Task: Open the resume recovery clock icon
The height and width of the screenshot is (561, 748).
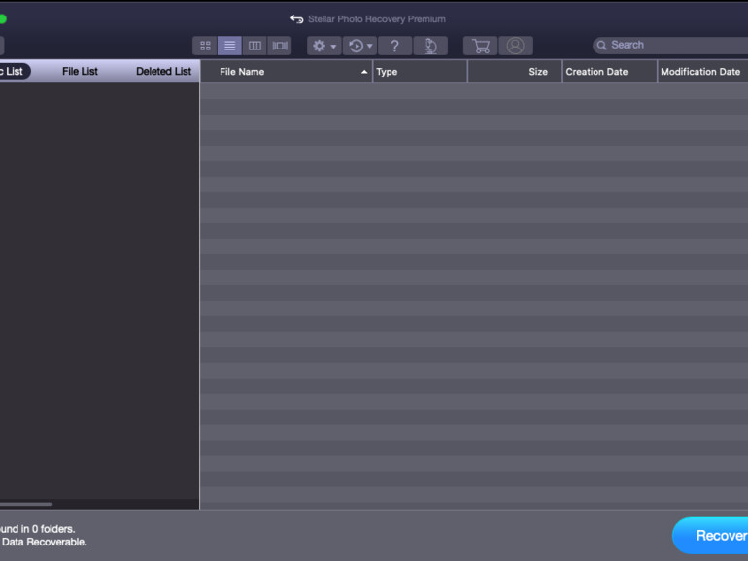Action: (356, 46)
